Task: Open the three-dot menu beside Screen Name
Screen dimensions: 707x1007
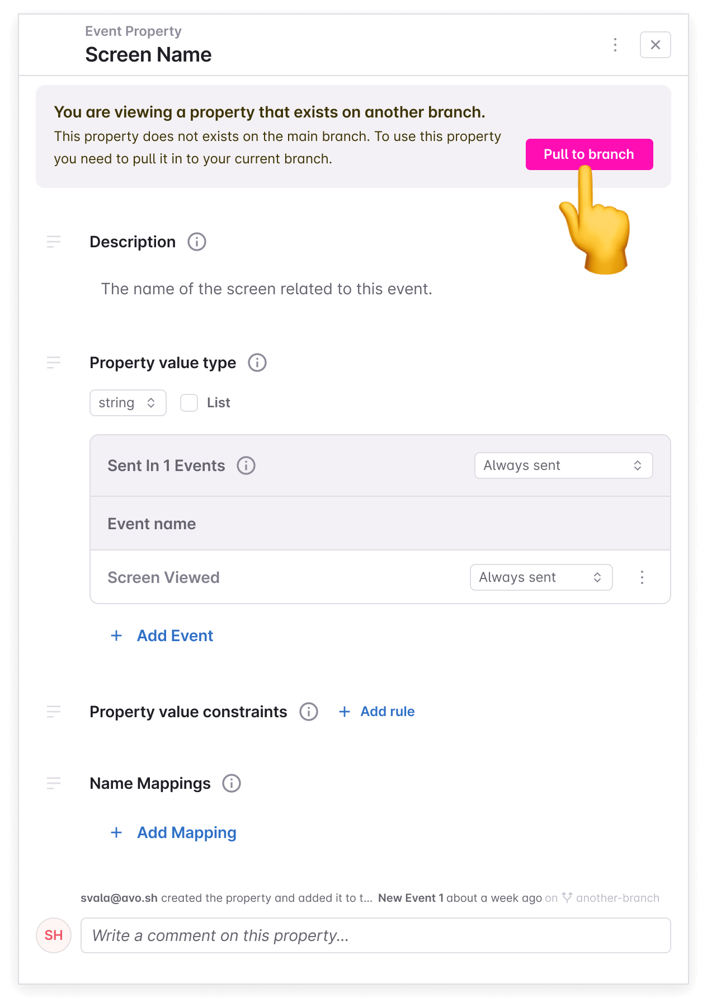Action: (x=615, y=45)
